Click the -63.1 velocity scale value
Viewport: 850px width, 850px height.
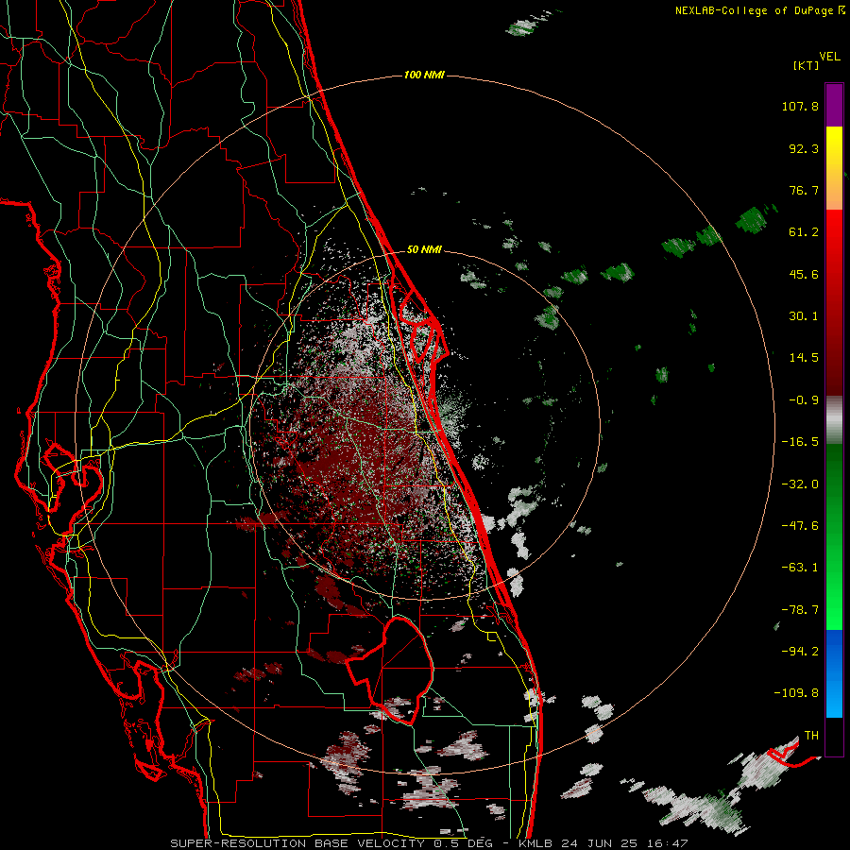[x=800, y=568]
